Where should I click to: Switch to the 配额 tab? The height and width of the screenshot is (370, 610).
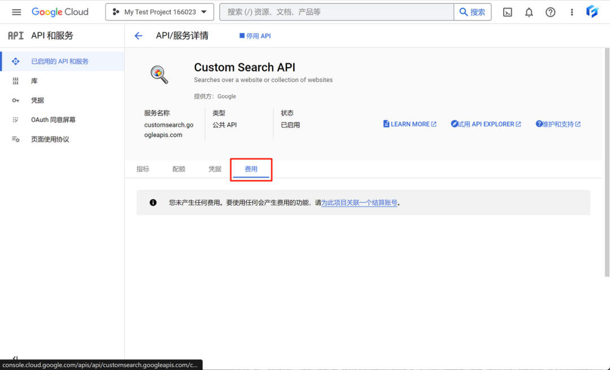click(179, 169)
